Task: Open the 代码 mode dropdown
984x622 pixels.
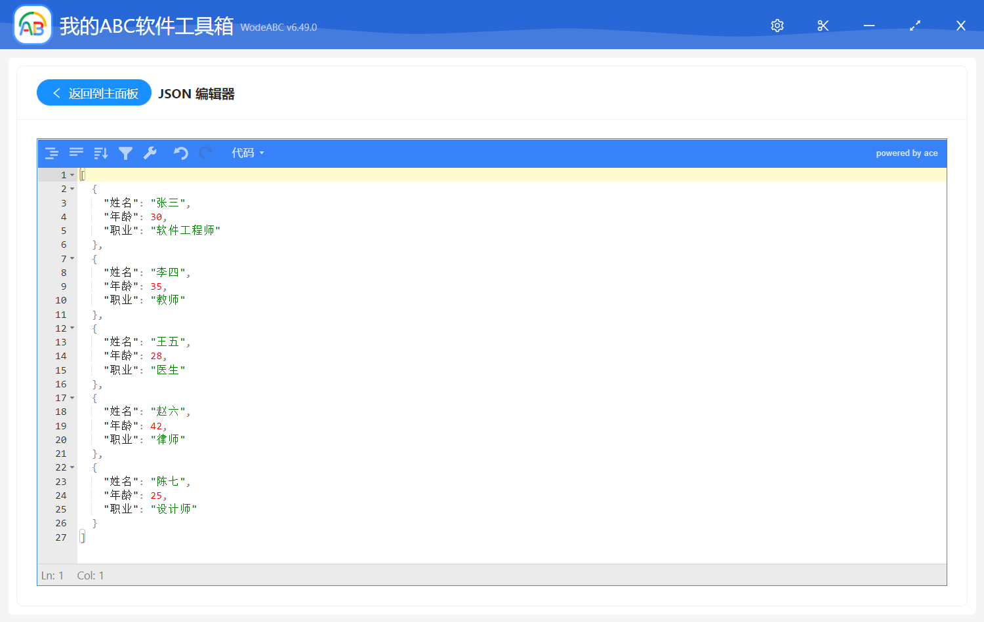Action: coord(248,153)
